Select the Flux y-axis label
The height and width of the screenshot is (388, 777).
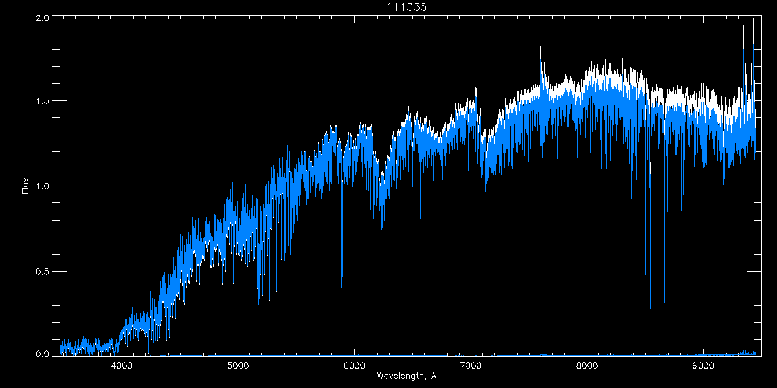pyautogui.click(x=25, y=185)
